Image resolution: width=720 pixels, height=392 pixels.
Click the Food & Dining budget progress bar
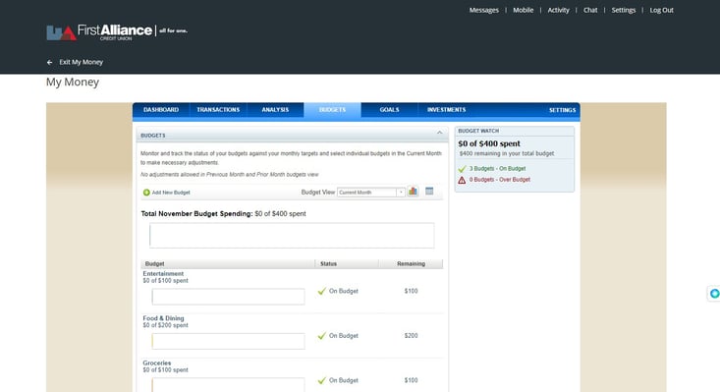point(228,341)
